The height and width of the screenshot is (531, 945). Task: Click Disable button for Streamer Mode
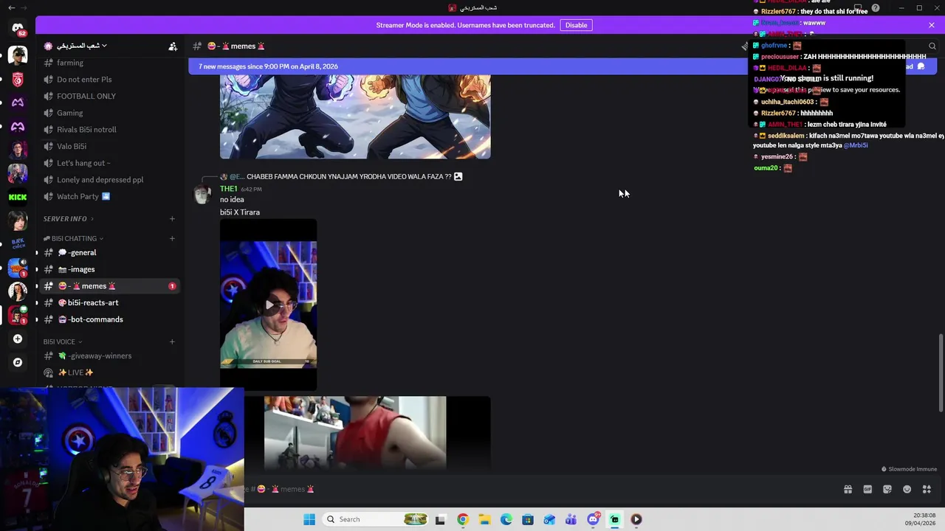click(576, 25)
